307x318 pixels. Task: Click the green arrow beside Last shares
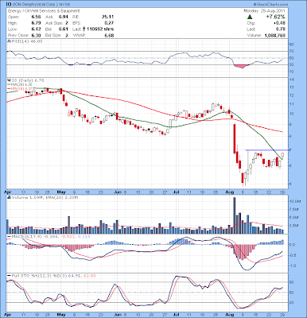click(x=84, y=29)
